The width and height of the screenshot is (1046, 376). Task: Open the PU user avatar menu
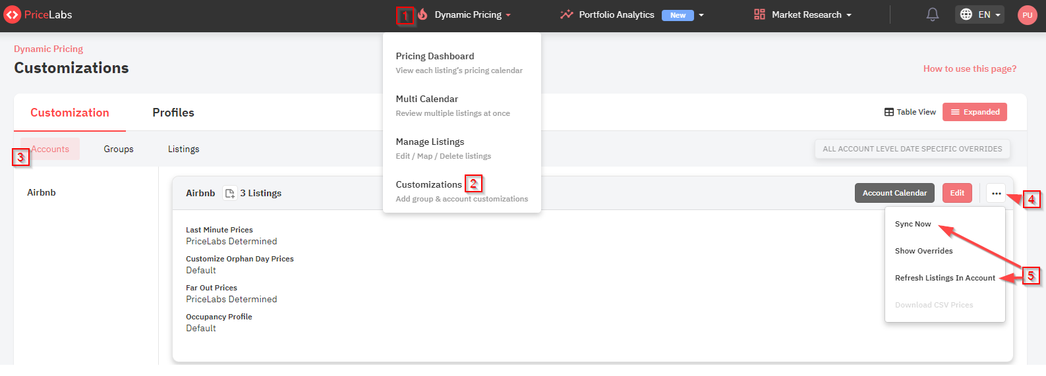point(1027,15)
